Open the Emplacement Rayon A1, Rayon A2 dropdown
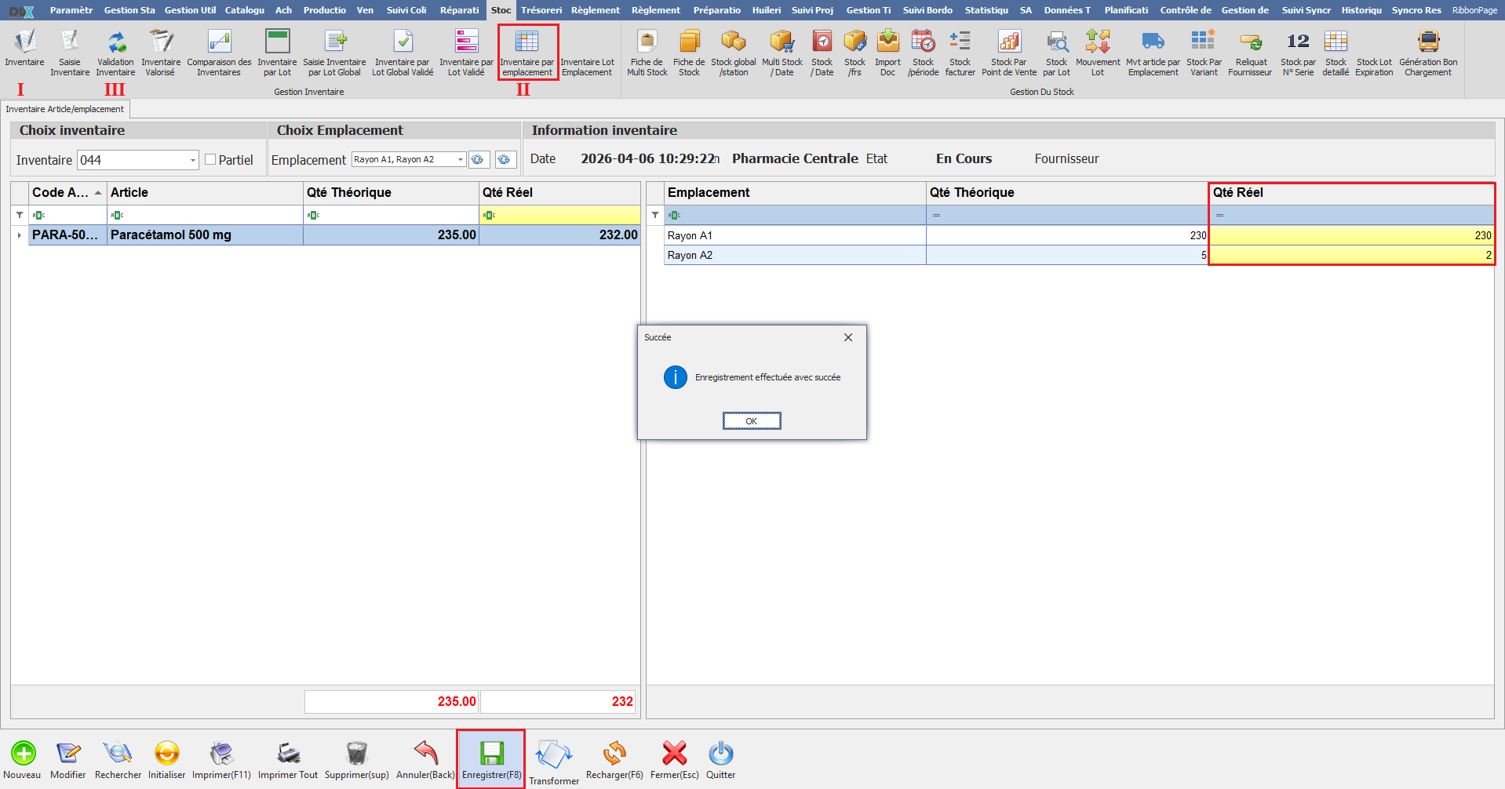Screen dimensions: 1505x789 click(x=460, y=160)
